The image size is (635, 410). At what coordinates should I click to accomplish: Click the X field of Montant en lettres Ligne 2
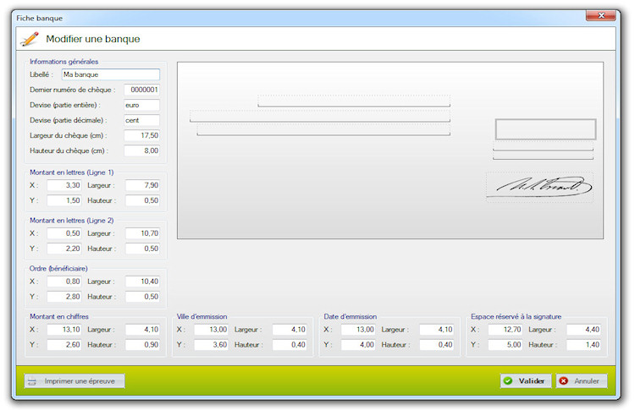(x=64, y=233)
